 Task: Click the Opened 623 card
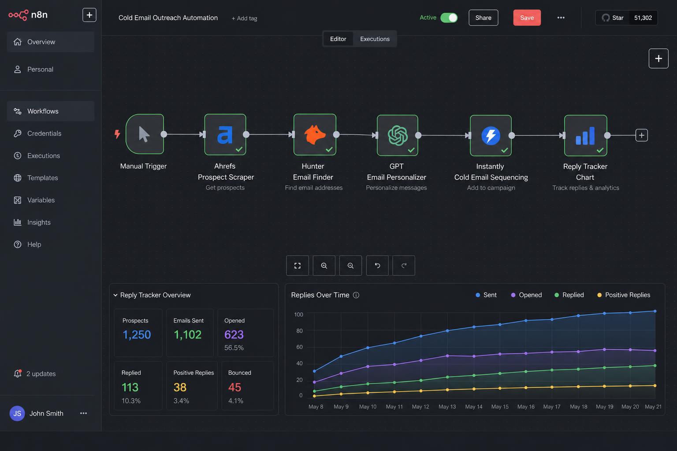click(246, 333)
